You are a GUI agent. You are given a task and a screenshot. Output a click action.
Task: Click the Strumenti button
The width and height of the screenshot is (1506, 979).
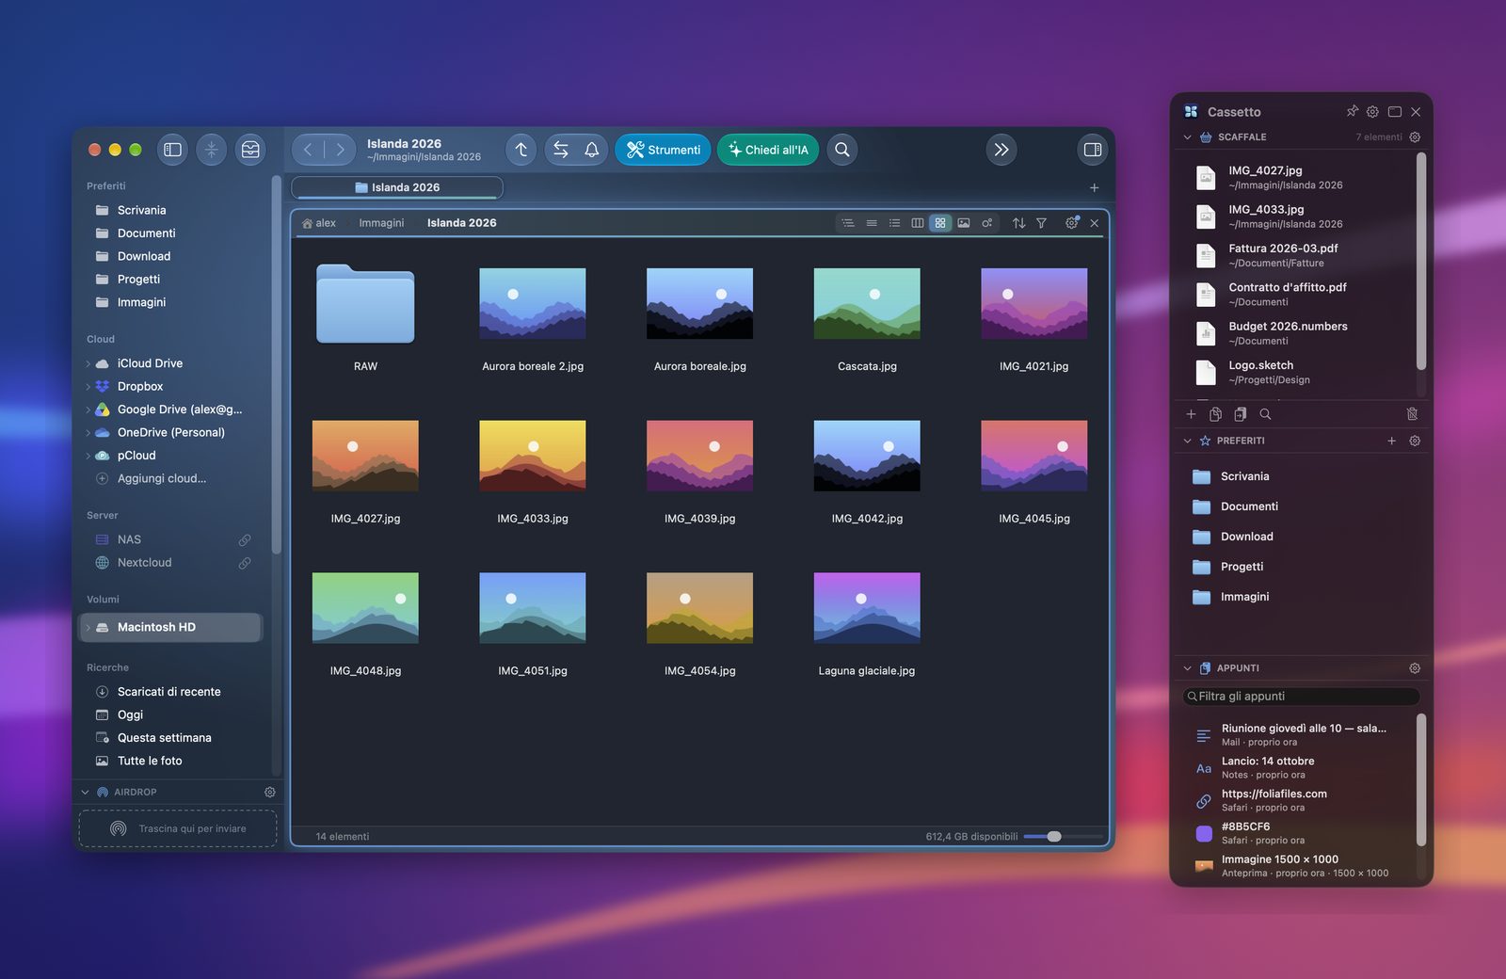(664, 150)
